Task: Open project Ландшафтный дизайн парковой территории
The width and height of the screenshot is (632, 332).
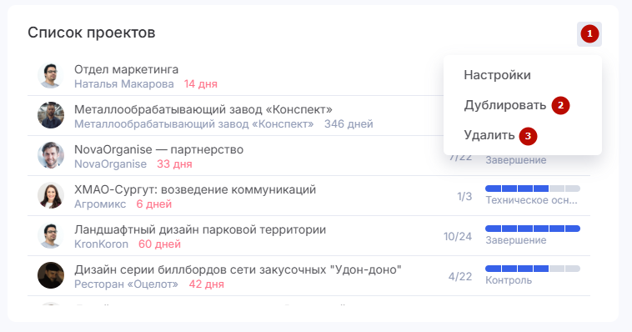Action: 200,229
